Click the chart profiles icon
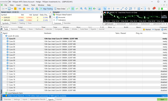Screen dimensions: 168x101 [9, 9]
